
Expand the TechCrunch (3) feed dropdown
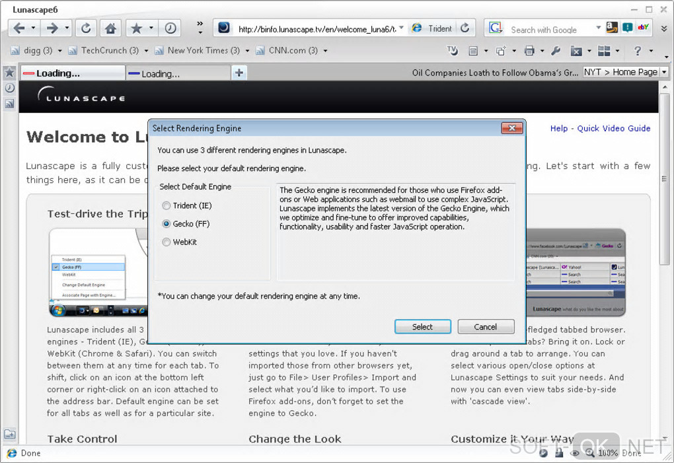pyautogui.click(x=146, y=51)
